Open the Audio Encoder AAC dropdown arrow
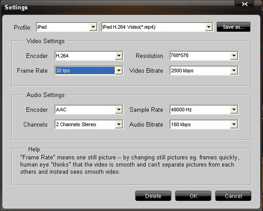 tap(119, 110)
